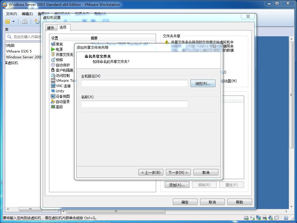297x223 pixels.
Task: Click the sound card status bar icon
Action: point(271,218)
